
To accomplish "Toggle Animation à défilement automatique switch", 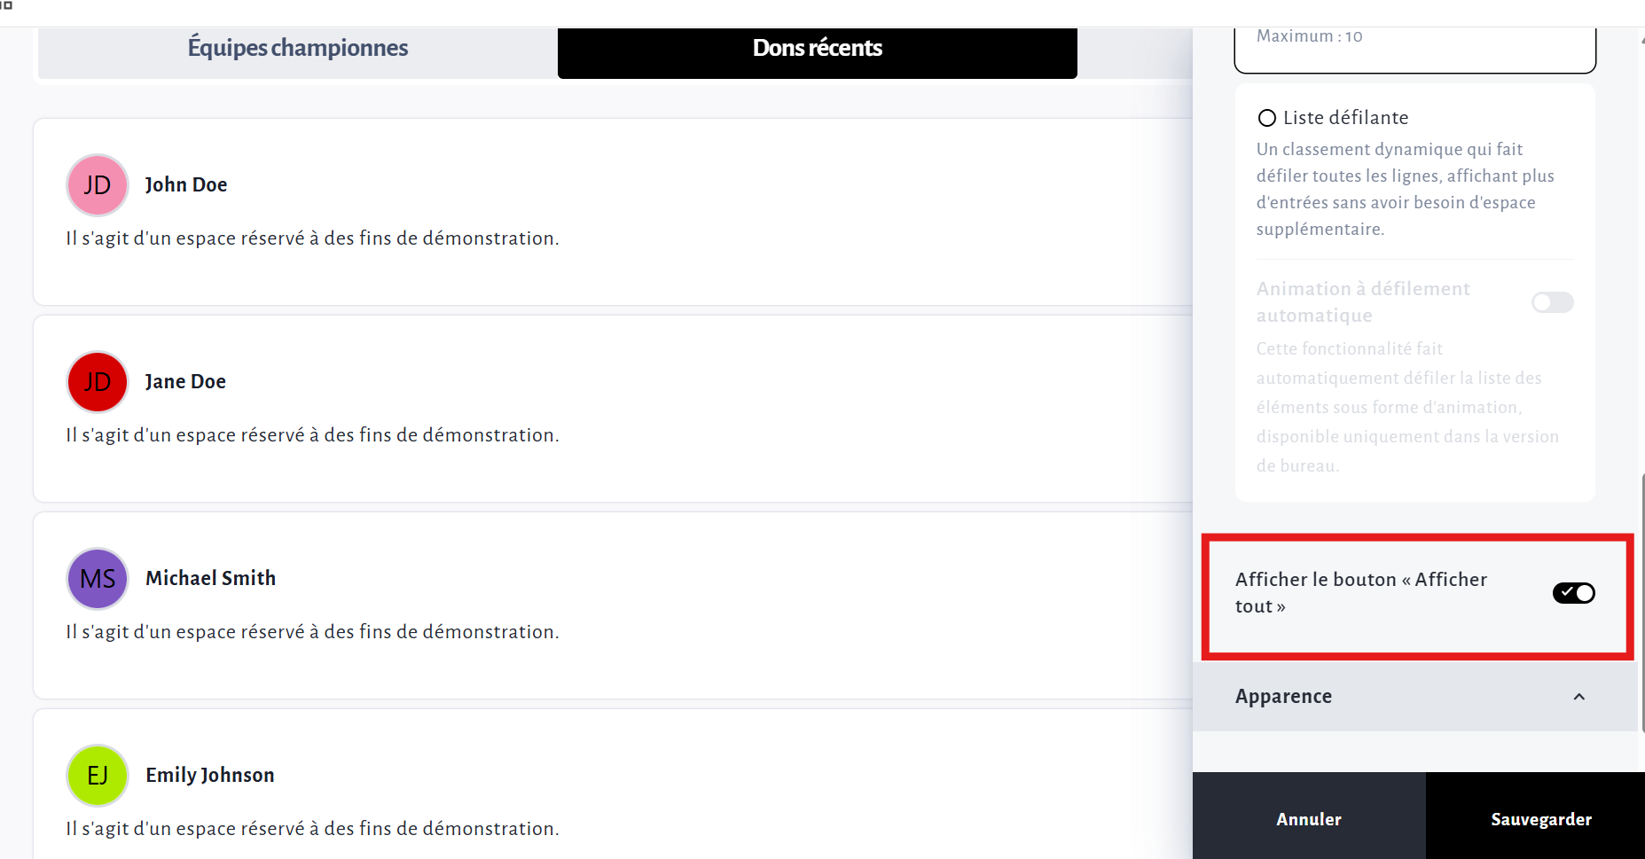I will pos(1552,302).
